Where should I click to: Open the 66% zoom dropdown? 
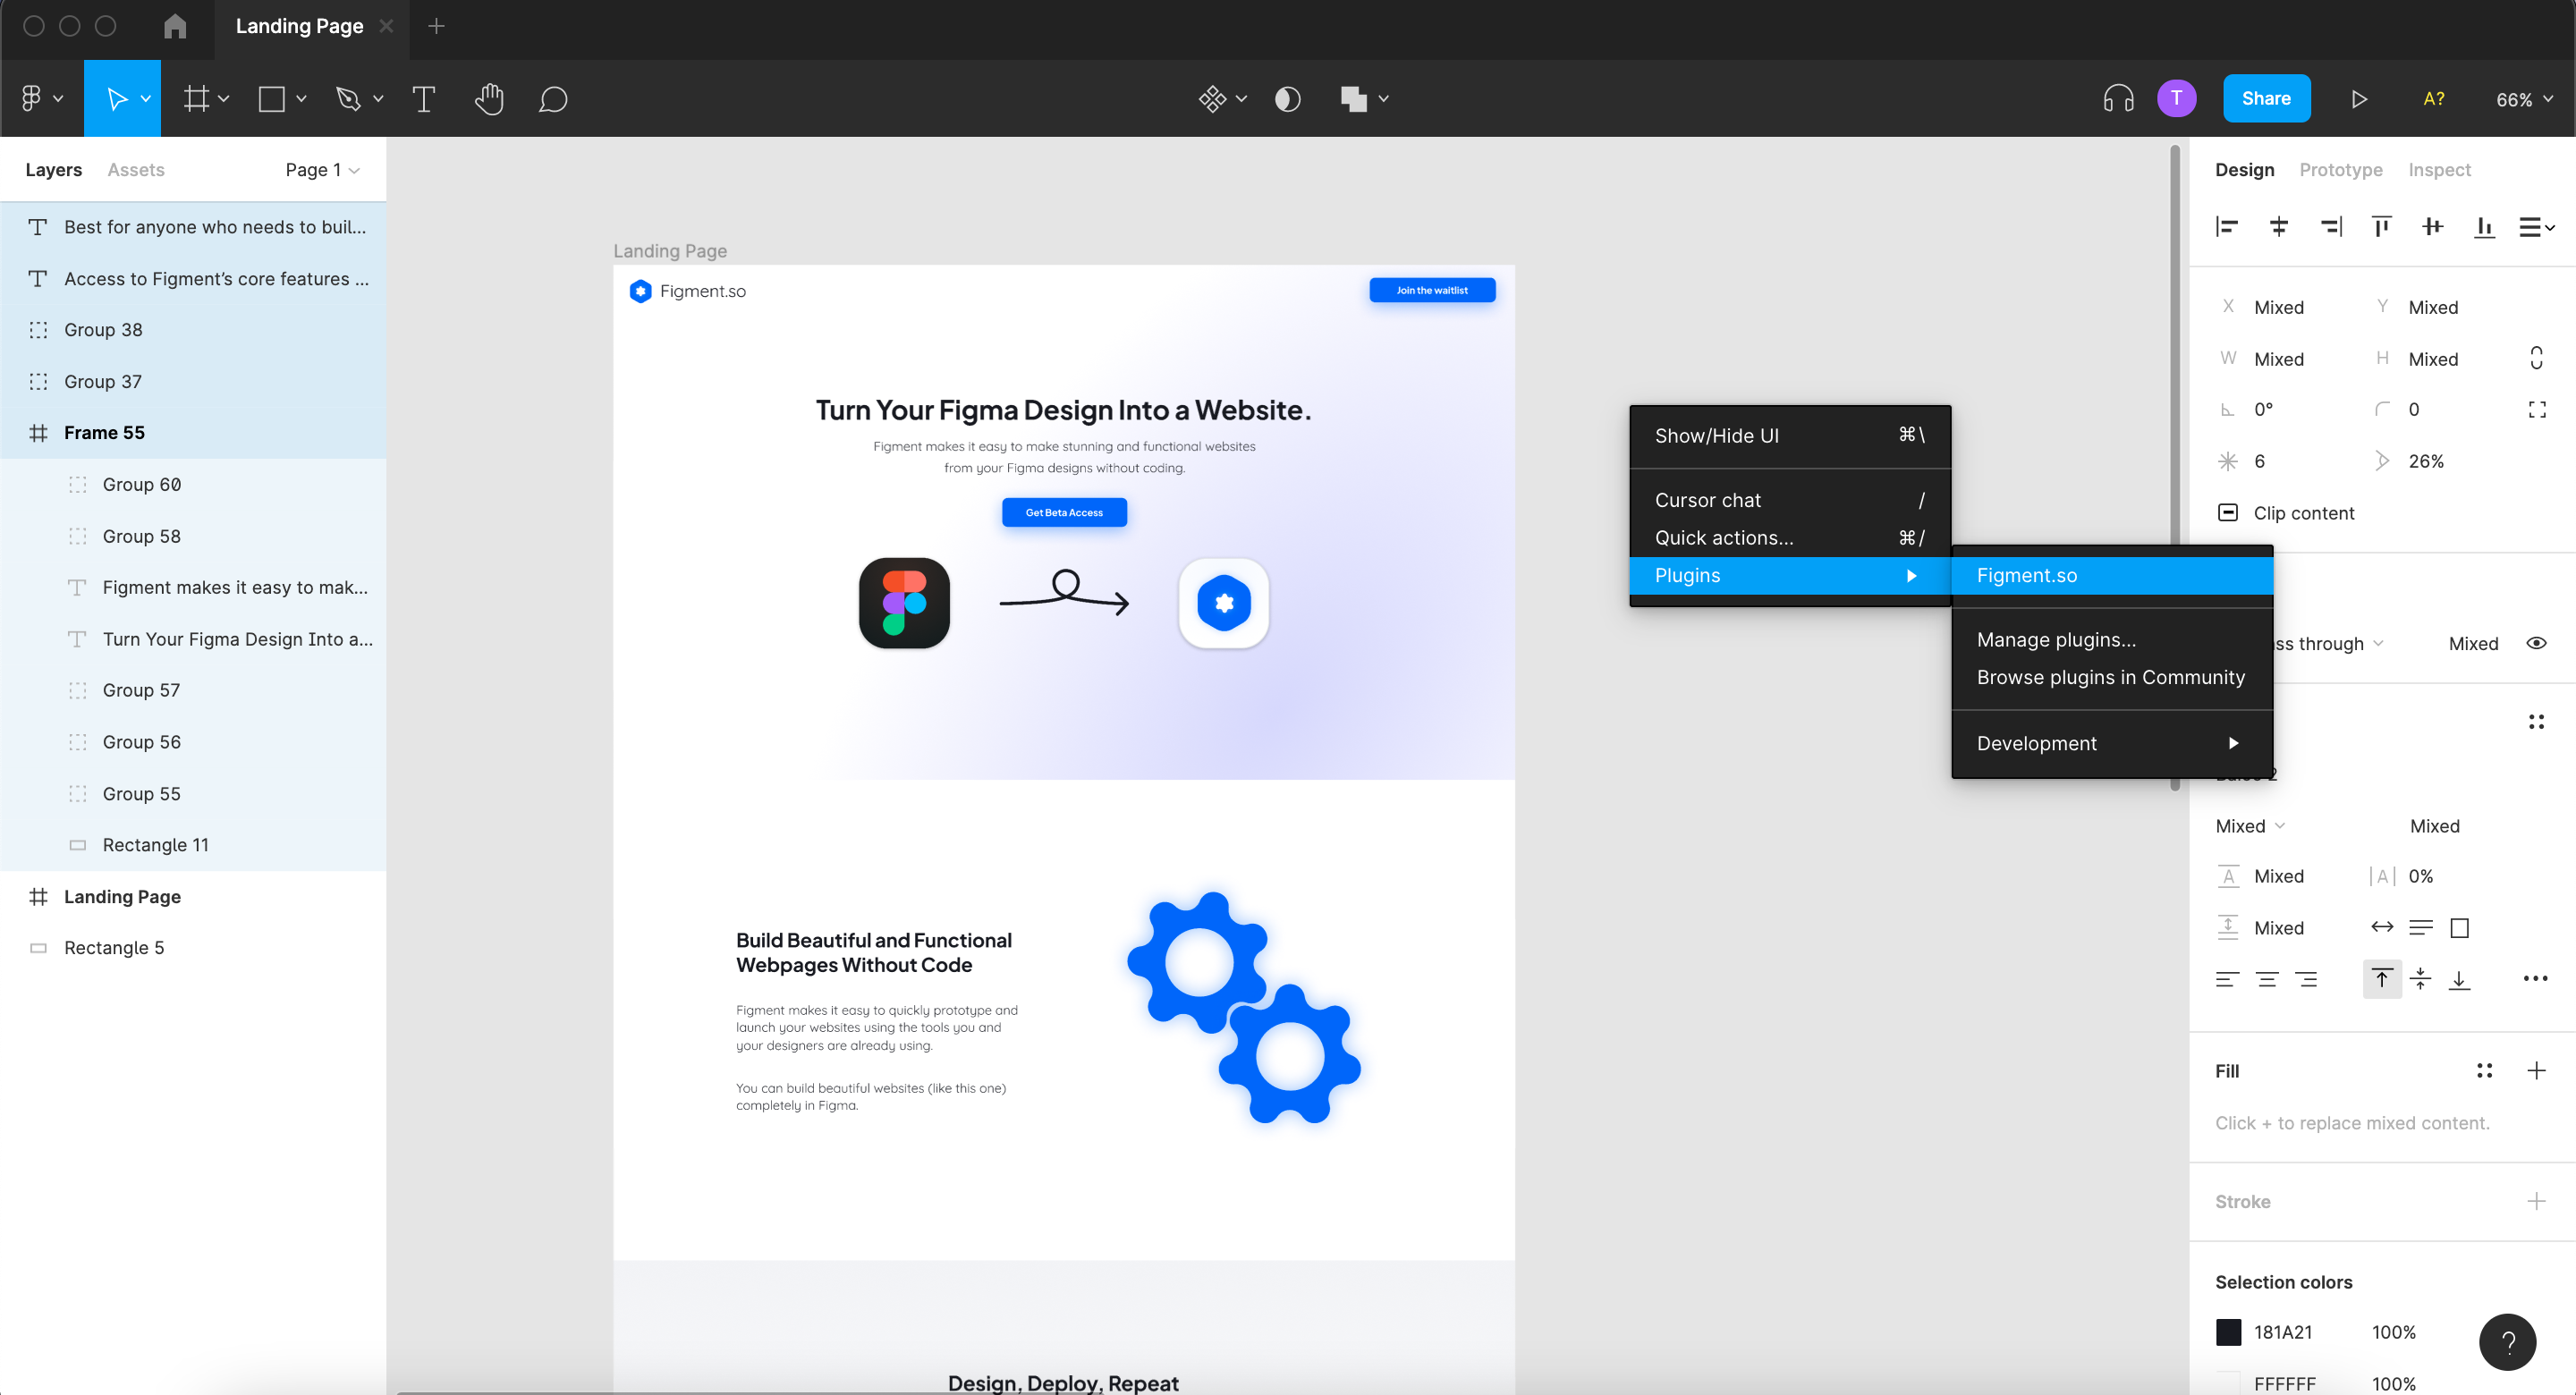[2525, 99]
